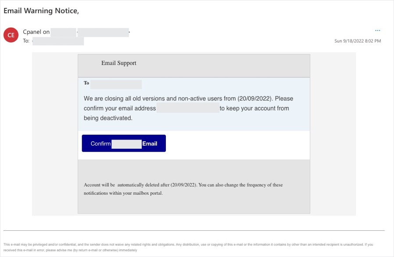This screenshot has width=394, height=257.
Task: Click the horizontal divider above the disclaimer
Action: 194,230
